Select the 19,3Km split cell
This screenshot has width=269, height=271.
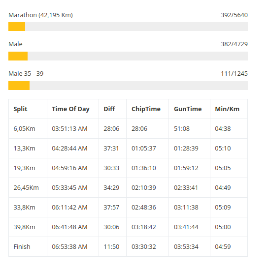pos(28,168)
